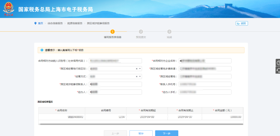Open the 综合信息报告 breadcrumb
This screenshot has width=280, height=136.
point(55,23)
